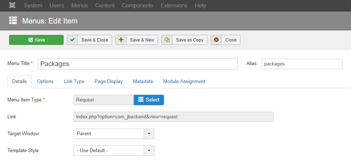
Task: Click the list icon beside Menus: Edit Item
Action: [13, 21]
